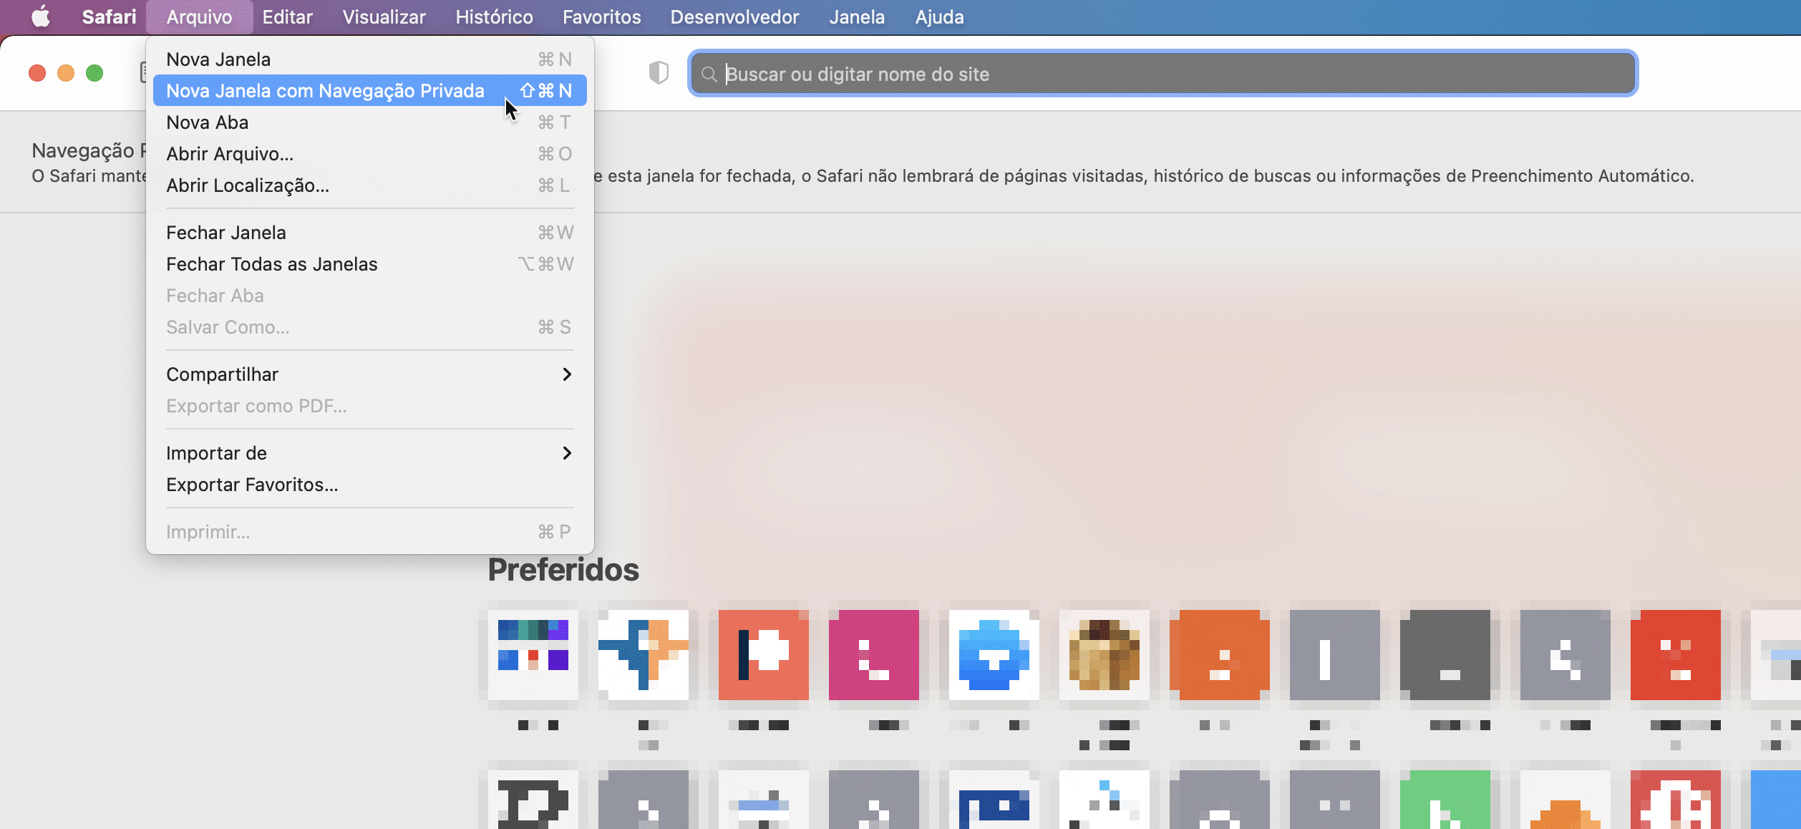Select Nova Janela com Navegação Privada

click(x=369, y=91)
